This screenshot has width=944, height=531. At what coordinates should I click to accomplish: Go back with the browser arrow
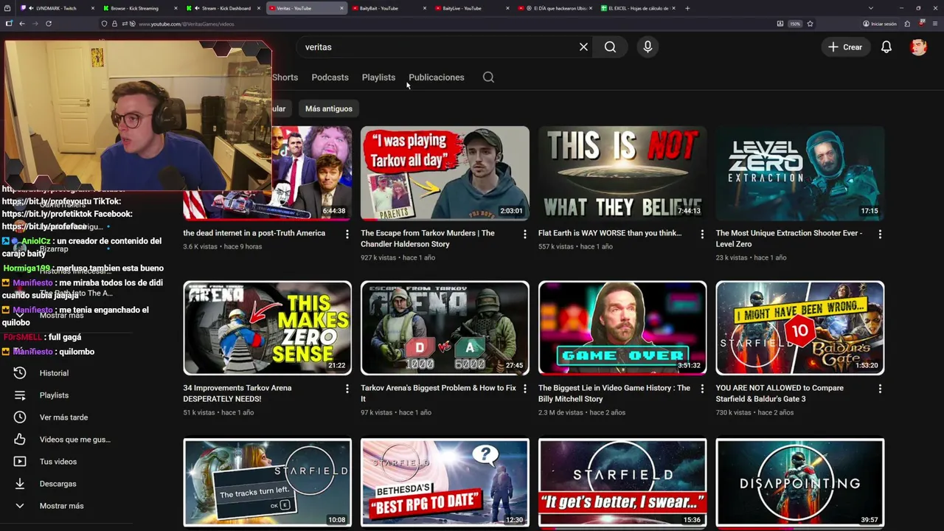tap(22, 24)
